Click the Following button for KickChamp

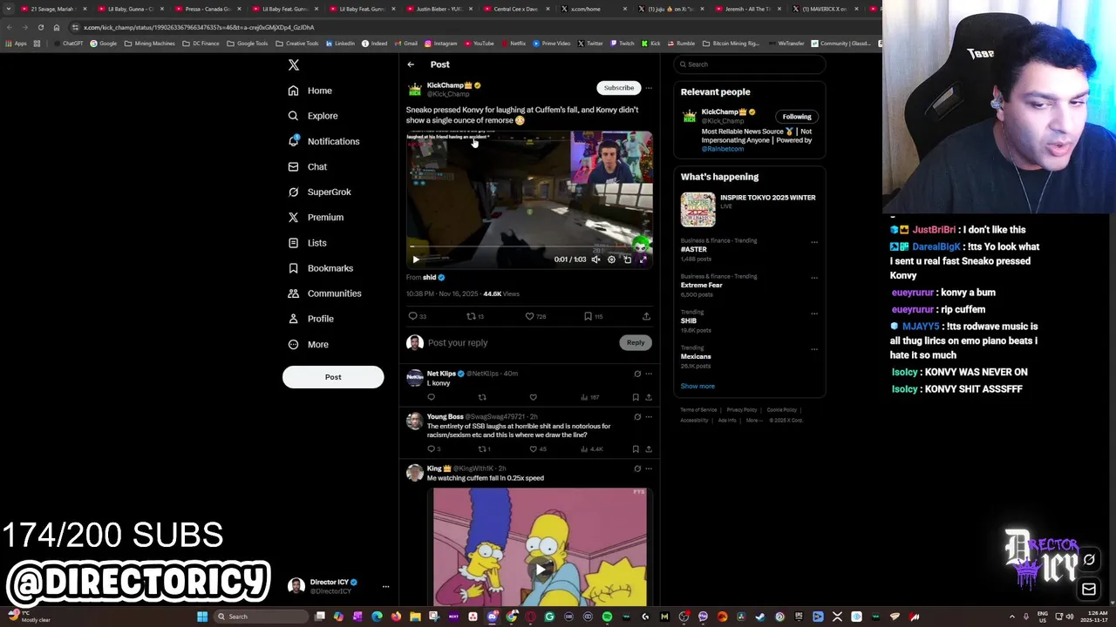pyautogui.click(x=797, y=117)
